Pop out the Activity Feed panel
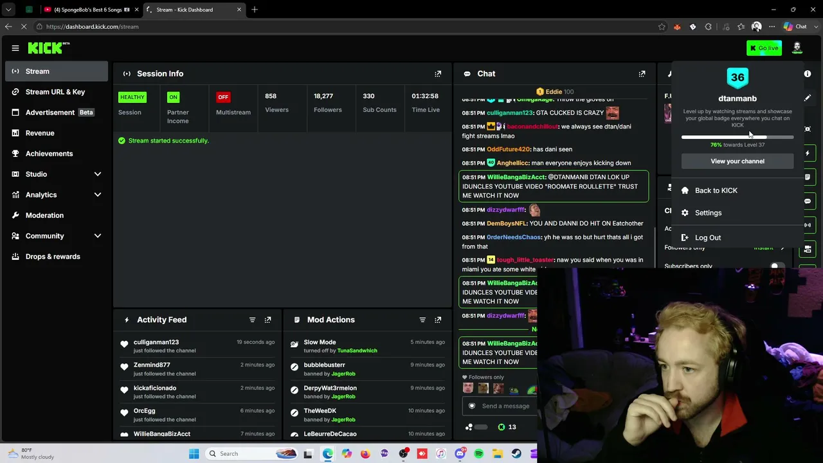This screenshot has width=823, height=463. 267,320
